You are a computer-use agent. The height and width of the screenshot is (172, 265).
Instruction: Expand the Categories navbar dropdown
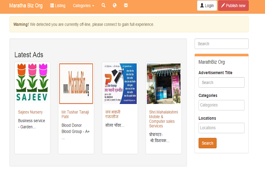pyautogui.click(x=83, y=6)
